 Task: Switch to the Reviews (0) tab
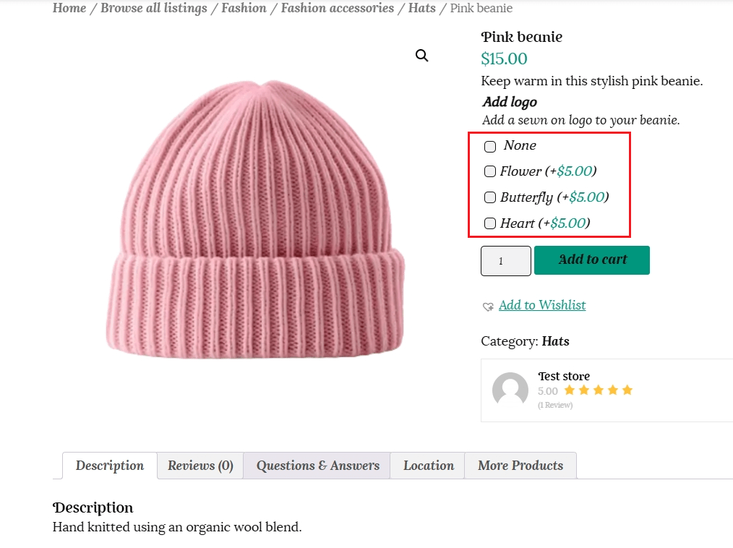[200, 466]
